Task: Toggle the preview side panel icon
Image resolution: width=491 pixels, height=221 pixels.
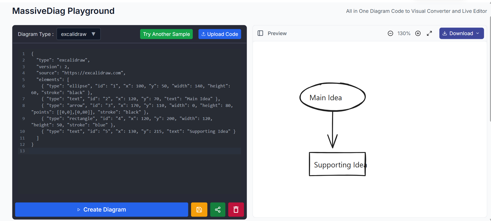Action: click(260, 33)
